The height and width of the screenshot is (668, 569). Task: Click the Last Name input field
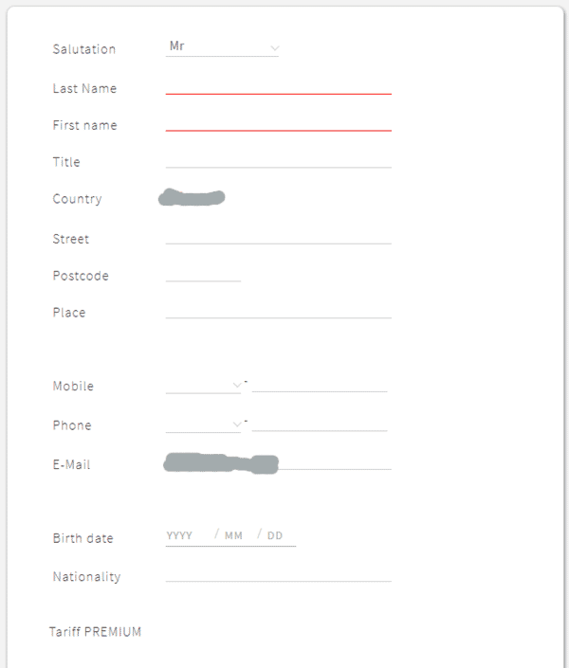click(x=278, y=86)
